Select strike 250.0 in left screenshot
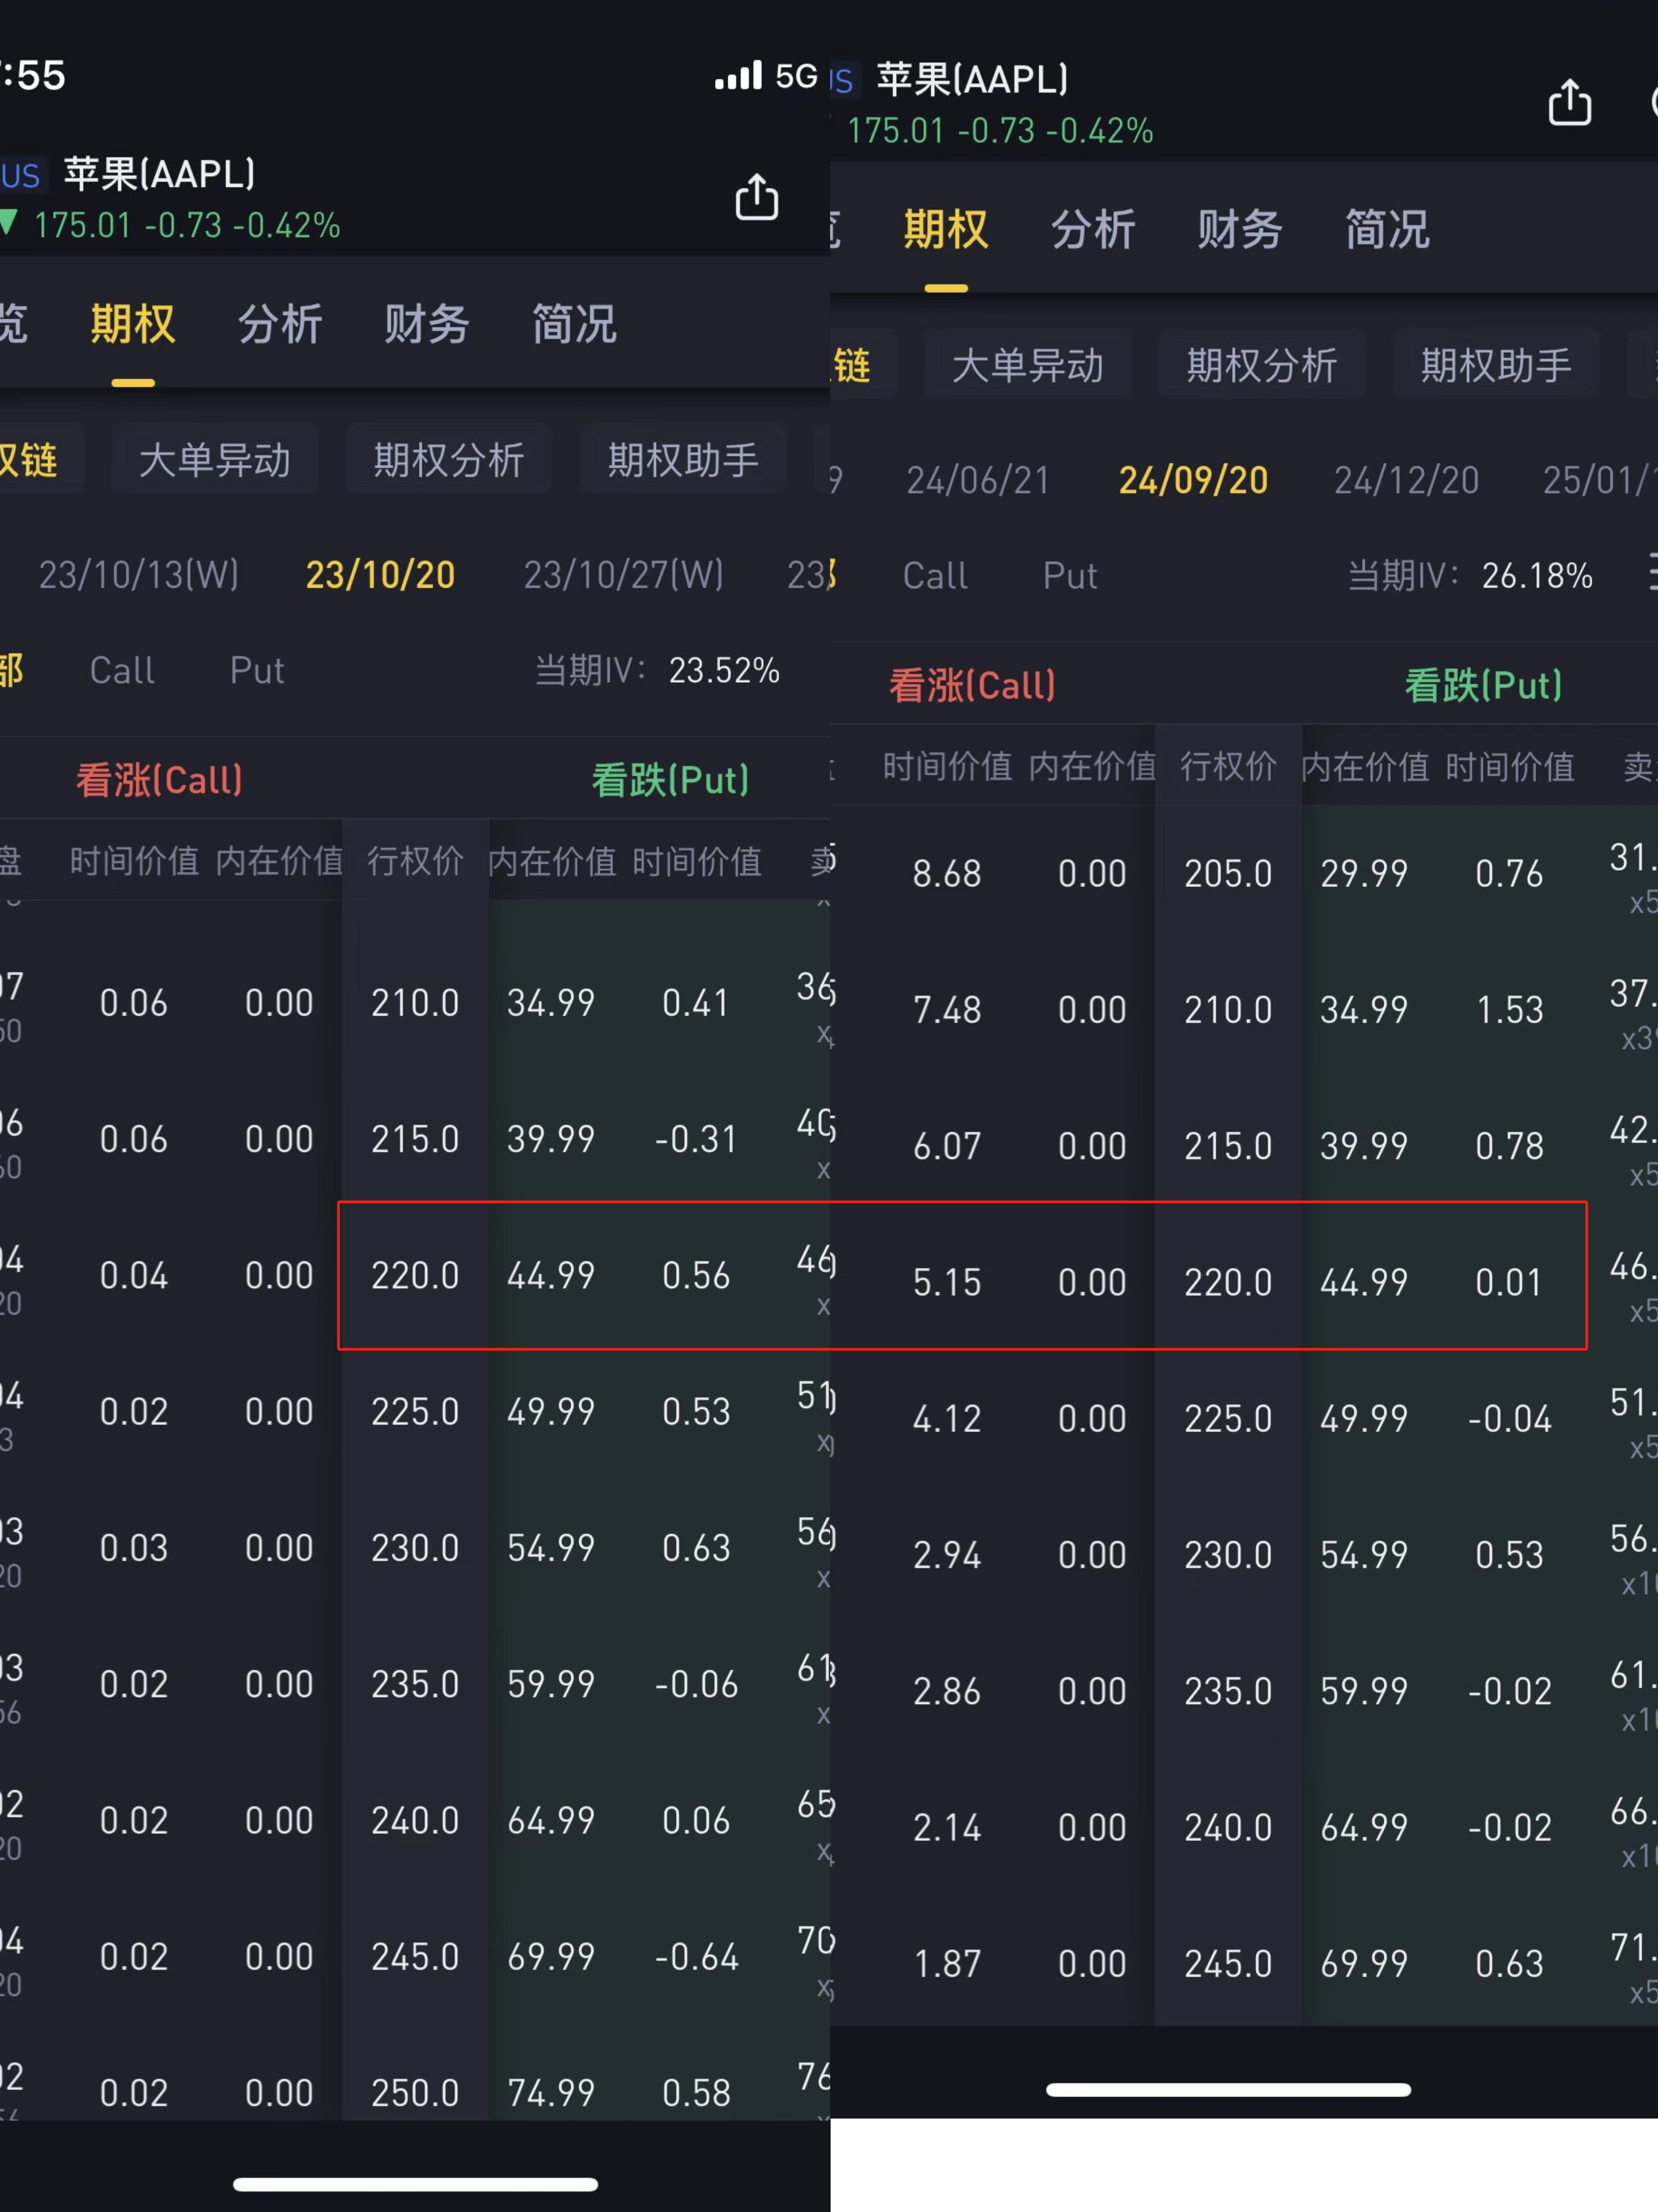The image size is (1658, 2212). (x=415, y=2093)
